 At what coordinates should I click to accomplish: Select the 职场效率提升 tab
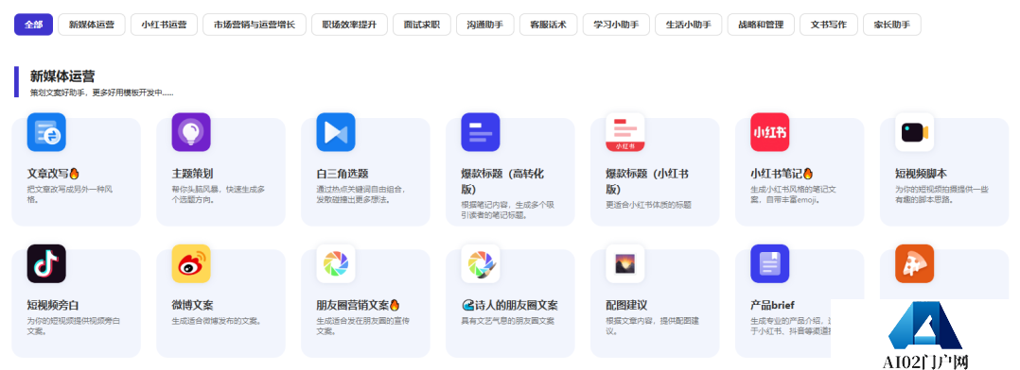(349, 25)
